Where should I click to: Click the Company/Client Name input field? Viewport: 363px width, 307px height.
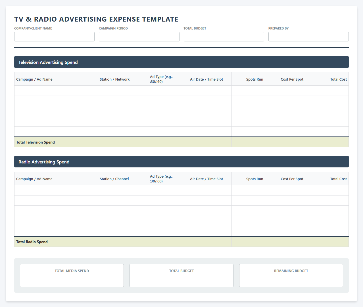pos(54,37)
